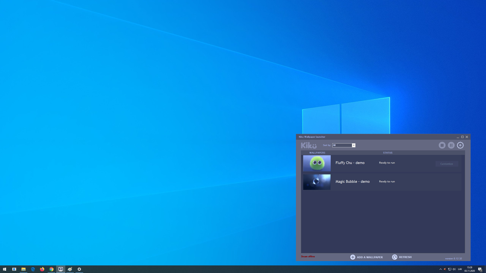Click the orange speaker tray icon
The width and height of the screenshot is (486, 273).
[x=445, y=269]
